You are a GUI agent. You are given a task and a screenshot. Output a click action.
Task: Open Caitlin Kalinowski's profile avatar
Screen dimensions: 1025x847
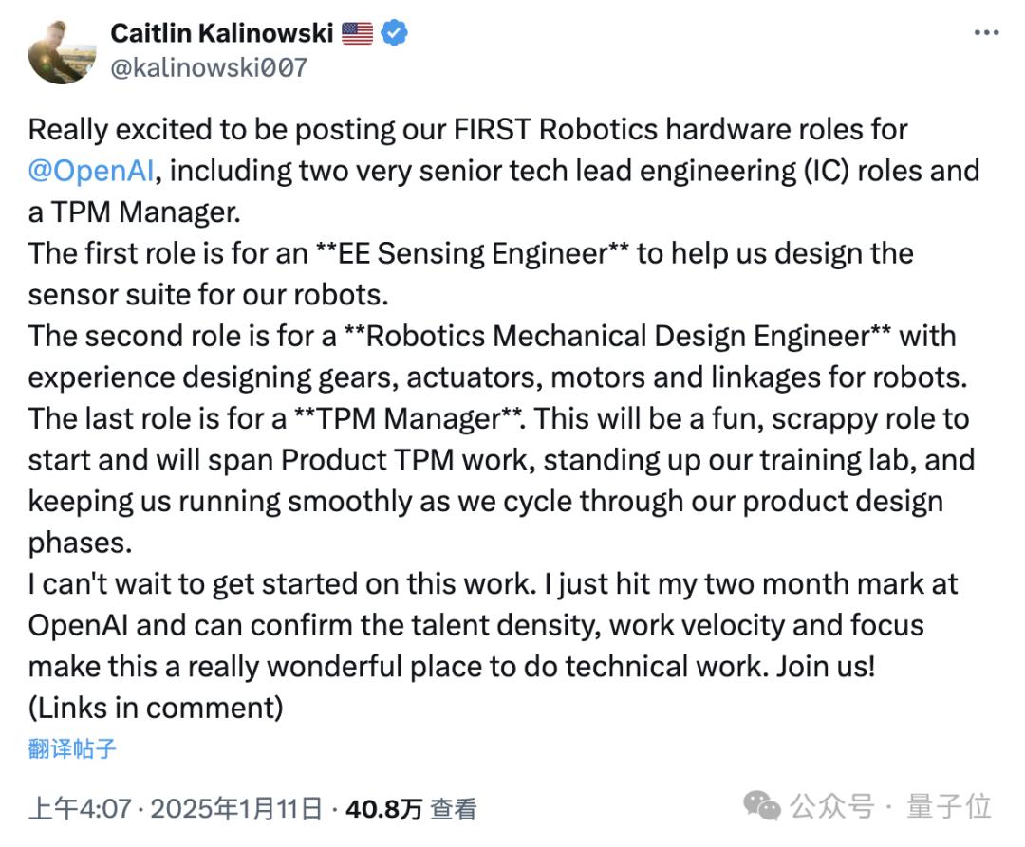[62, 51]
